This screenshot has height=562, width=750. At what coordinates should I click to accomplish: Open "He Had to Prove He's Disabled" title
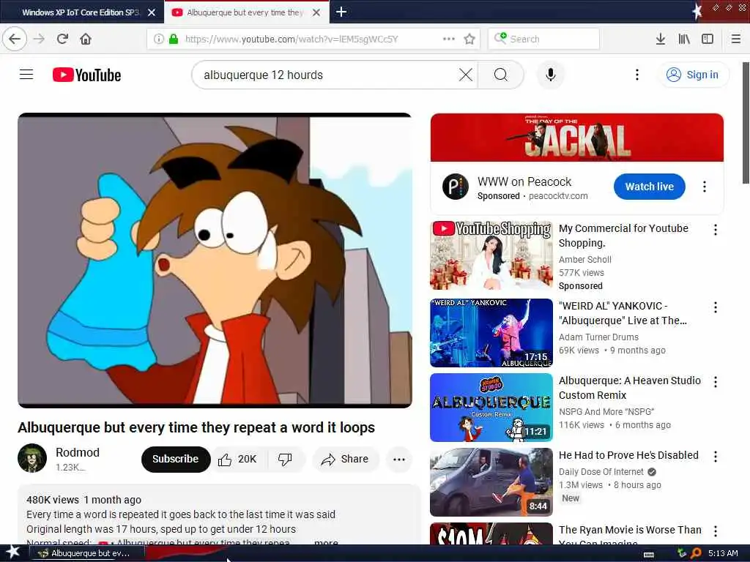click(x=628, y=455)
